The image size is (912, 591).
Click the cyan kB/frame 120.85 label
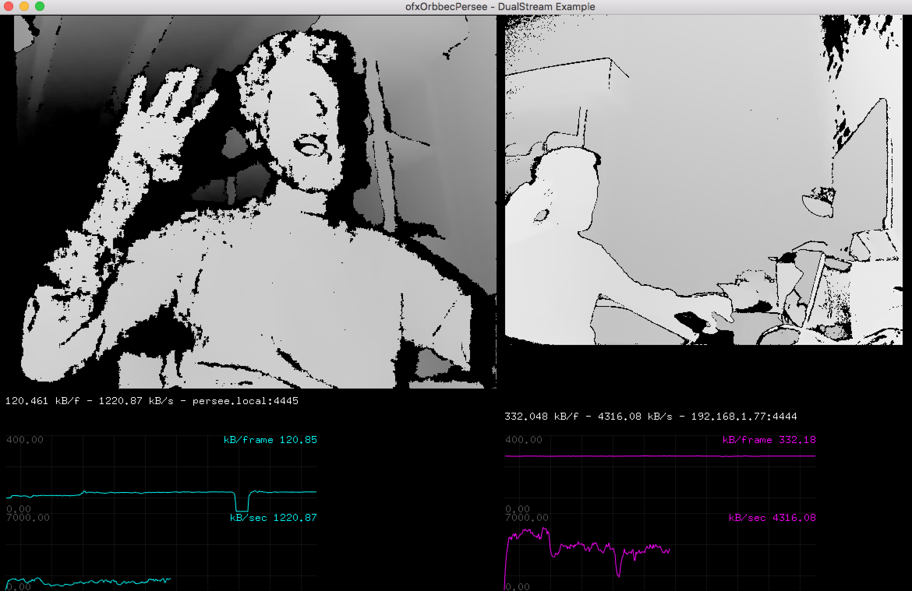pyautogui.click(x=270, y=440)
